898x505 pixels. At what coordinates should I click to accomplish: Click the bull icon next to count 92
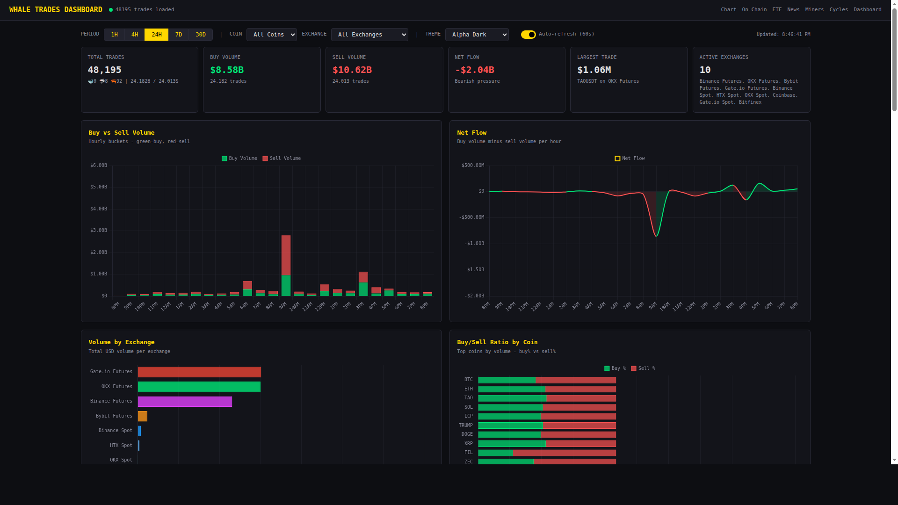tap(114, 81)
